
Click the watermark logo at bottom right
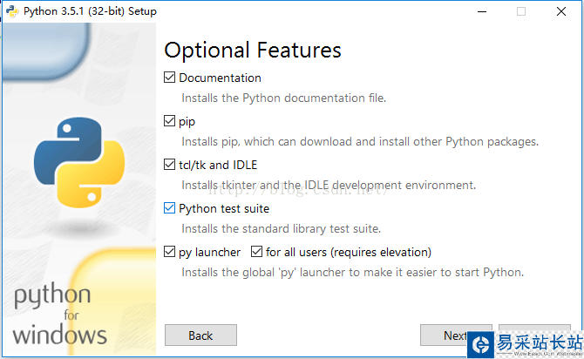click(x=527, y=345)
